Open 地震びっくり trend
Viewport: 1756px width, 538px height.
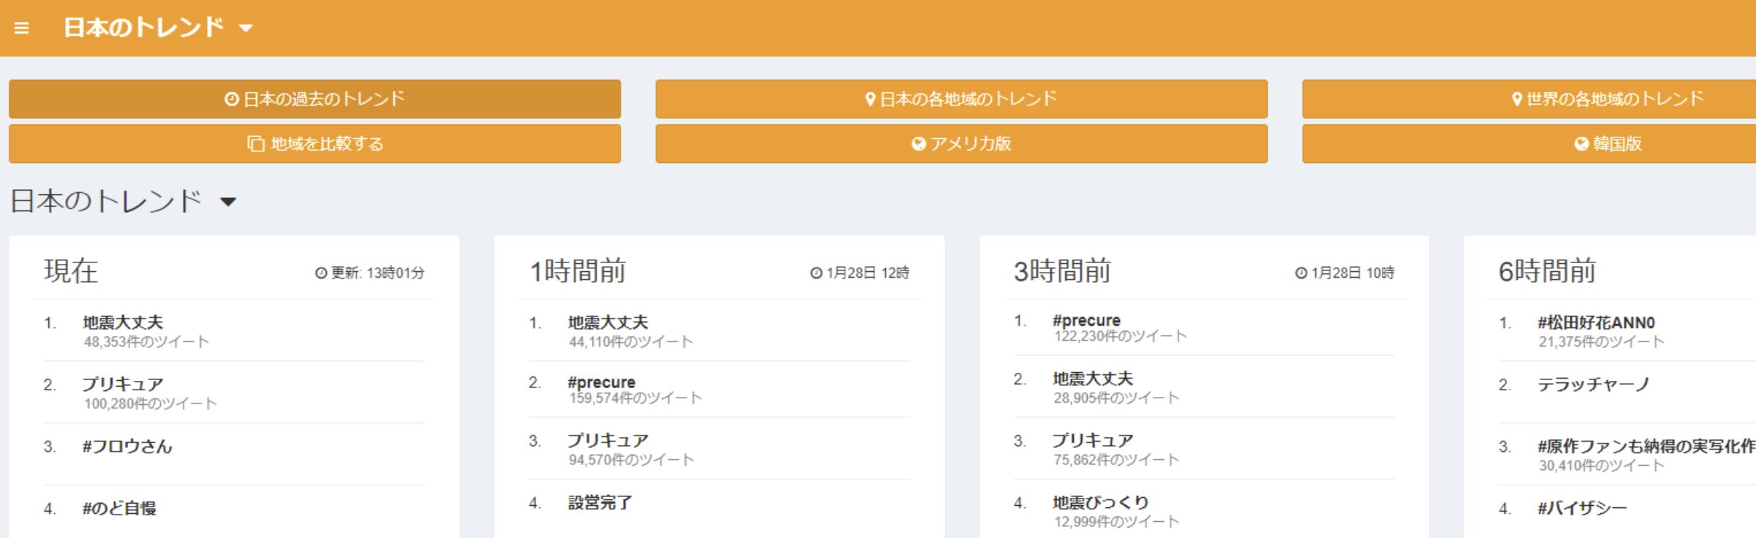coord(1101,502)
